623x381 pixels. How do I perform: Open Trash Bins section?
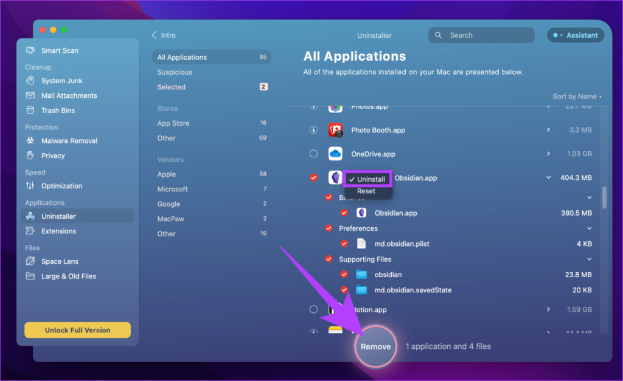click(x=58, y=111)
